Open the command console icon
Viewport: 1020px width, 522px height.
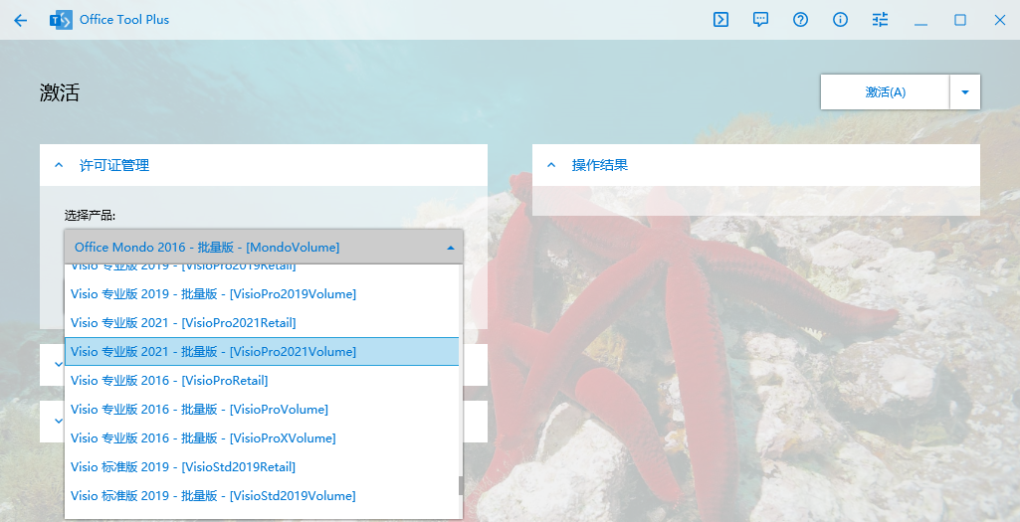coord(720,20)
